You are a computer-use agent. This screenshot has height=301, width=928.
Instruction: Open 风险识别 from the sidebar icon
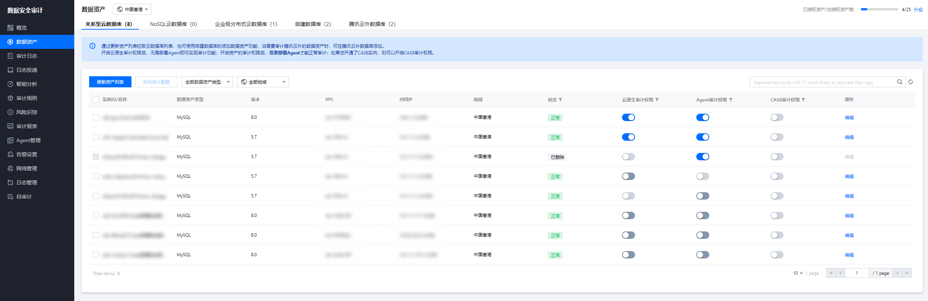[x=10, y=112]
